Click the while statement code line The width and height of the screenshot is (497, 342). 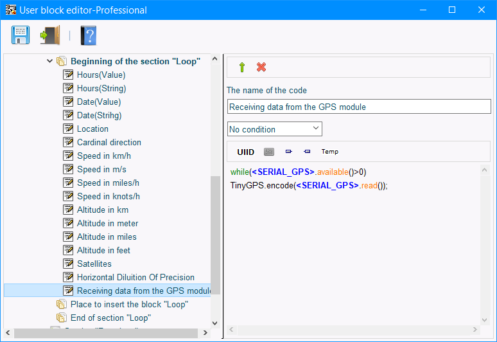[x=298, y=172]
